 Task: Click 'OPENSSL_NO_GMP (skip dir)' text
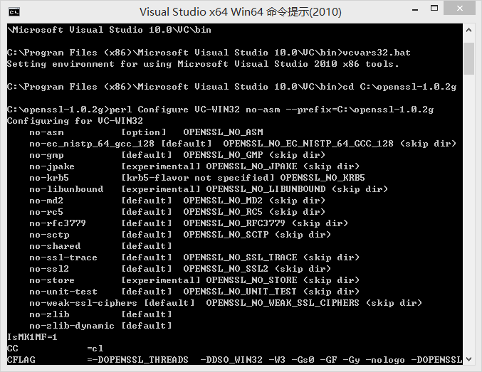point(254,155)
